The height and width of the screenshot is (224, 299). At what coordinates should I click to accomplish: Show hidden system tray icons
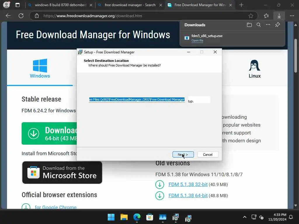click(x=245, y=217)
